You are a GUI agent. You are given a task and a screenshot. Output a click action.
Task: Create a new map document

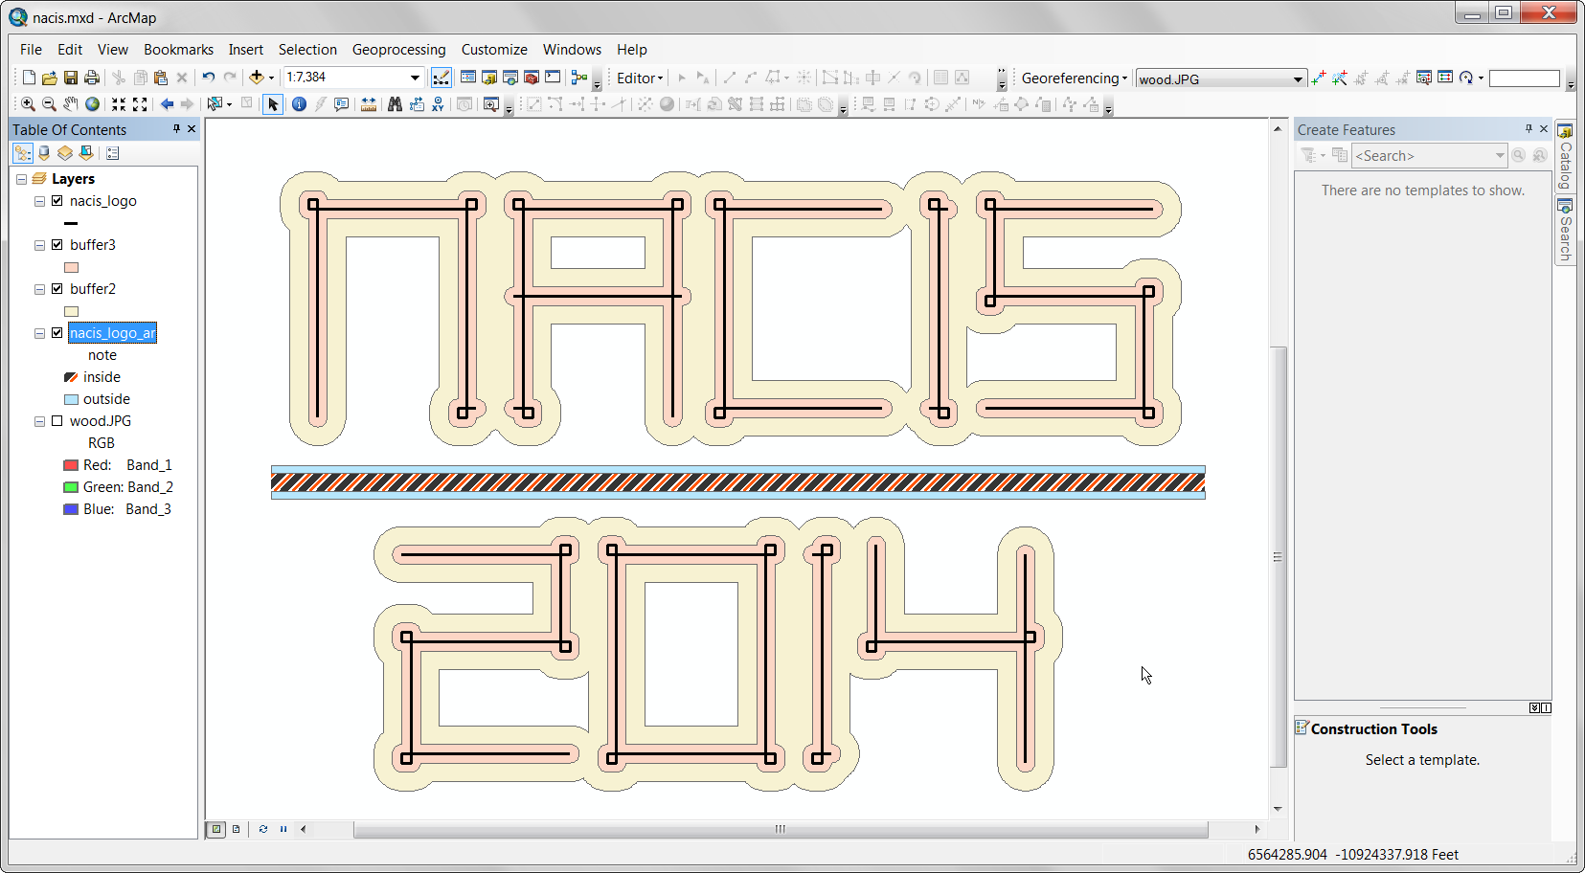pos(29,78)
